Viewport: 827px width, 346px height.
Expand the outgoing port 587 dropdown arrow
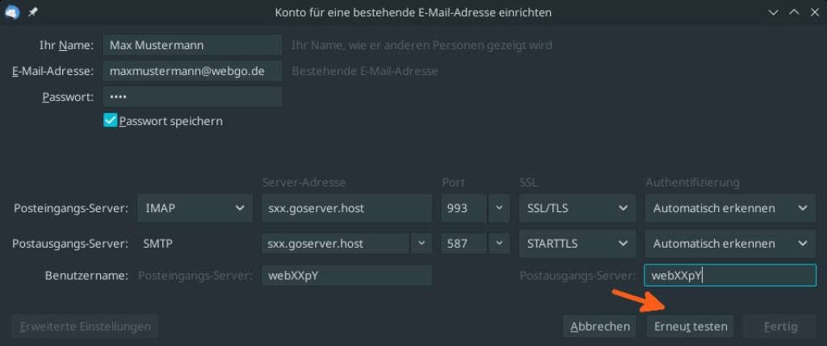coord(499,244)
